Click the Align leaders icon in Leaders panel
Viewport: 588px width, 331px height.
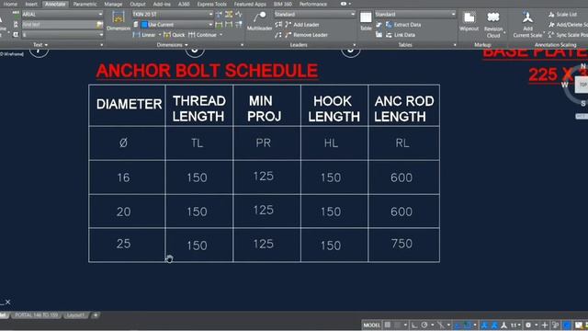(x=278, y=25)
